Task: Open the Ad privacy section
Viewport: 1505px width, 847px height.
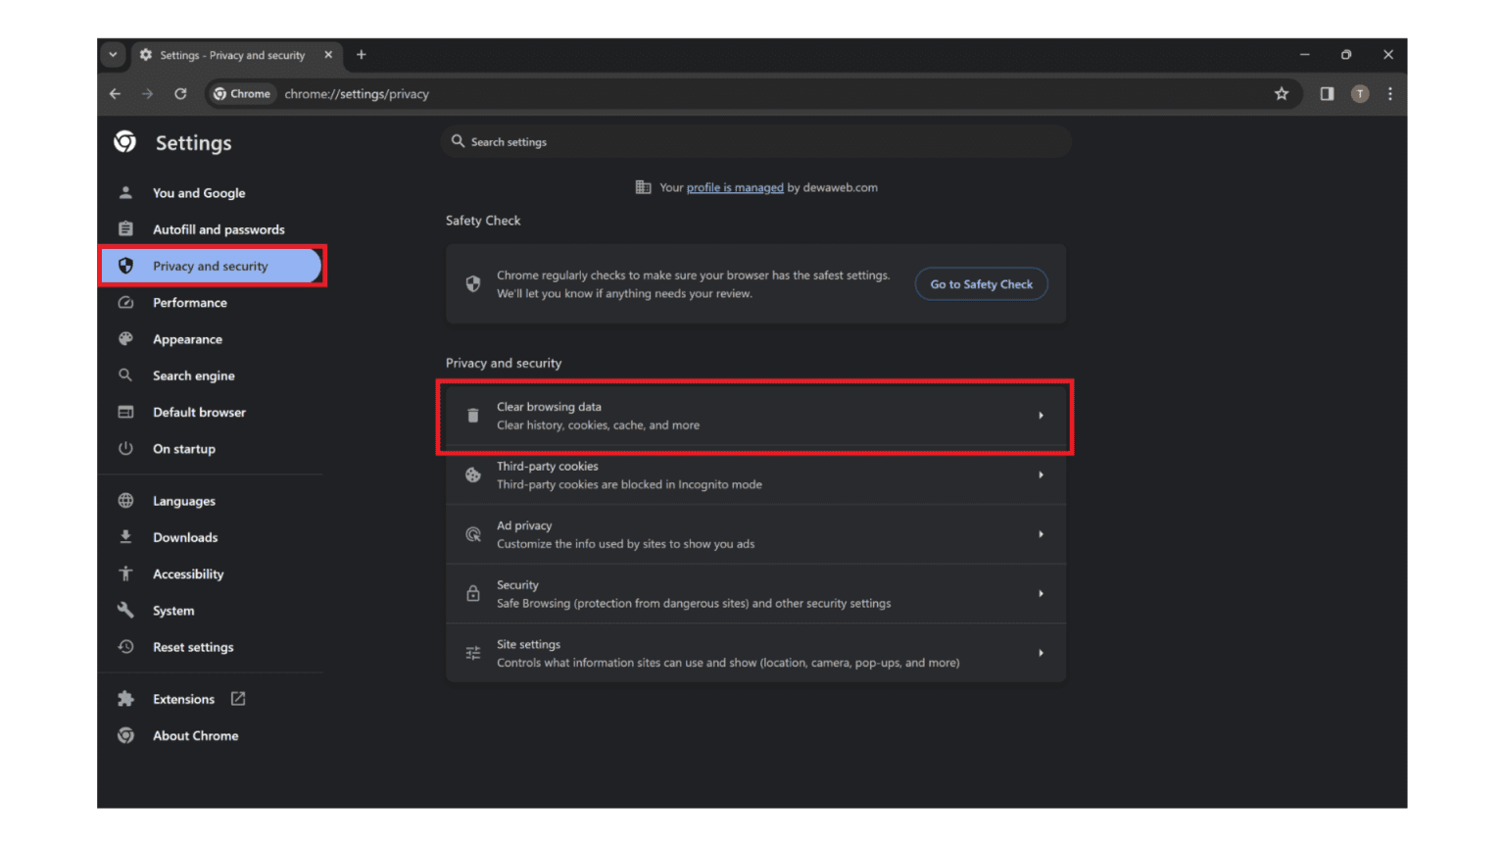Action: [754, 534]
